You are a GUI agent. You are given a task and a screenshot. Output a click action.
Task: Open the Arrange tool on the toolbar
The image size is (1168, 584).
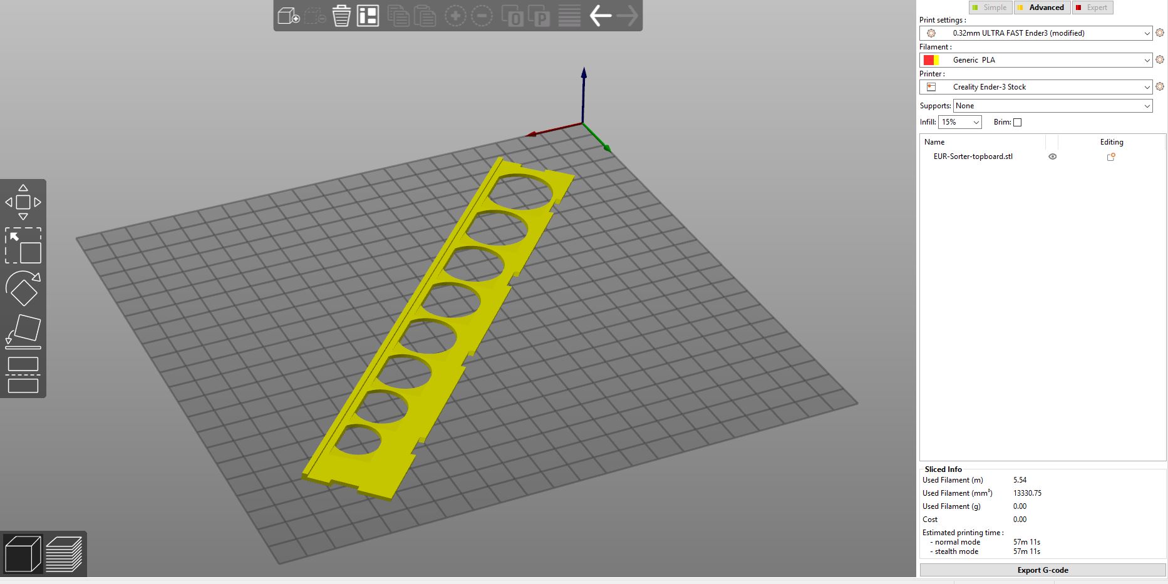pyautogui.click(x=368, y=16)
